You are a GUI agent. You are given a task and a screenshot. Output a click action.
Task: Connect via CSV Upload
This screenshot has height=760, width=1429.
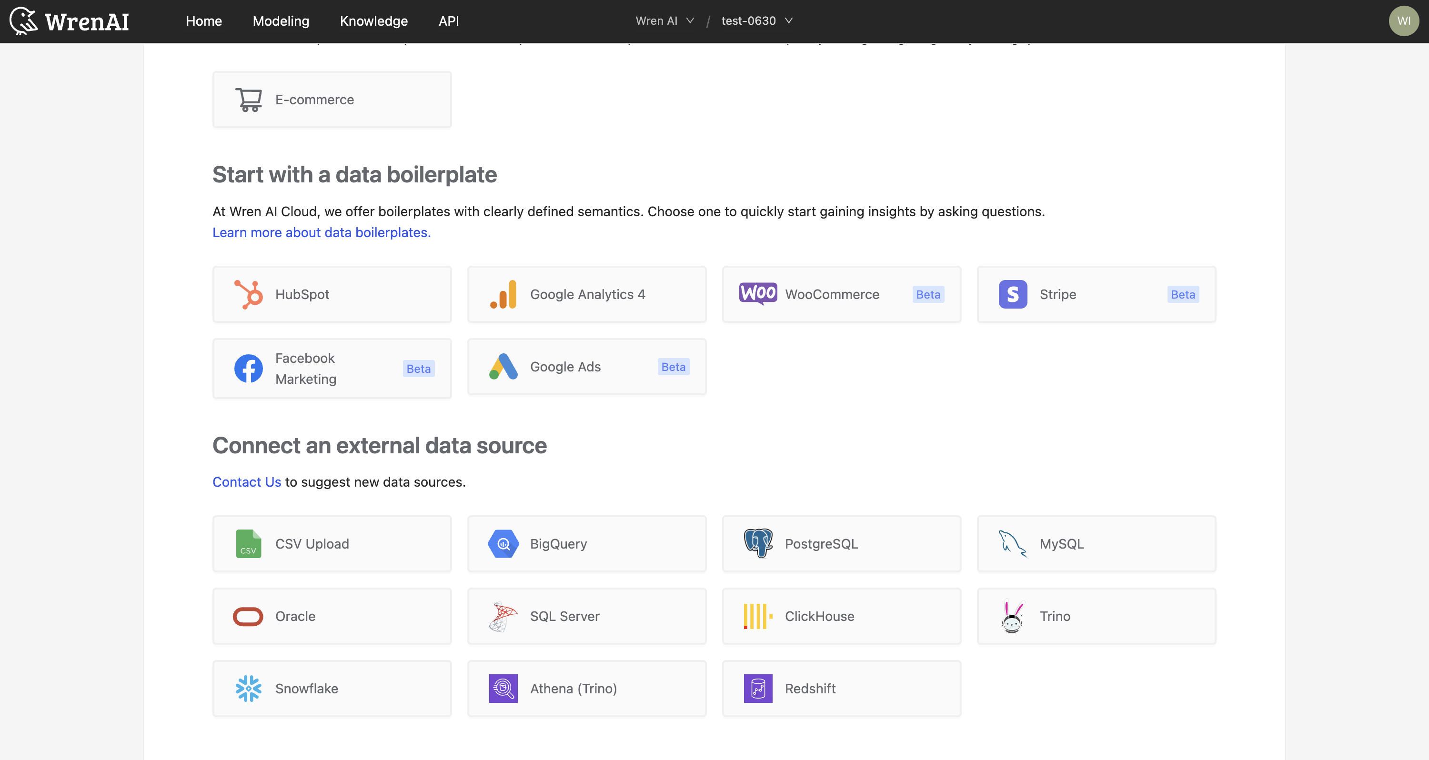tap(332, 544)
